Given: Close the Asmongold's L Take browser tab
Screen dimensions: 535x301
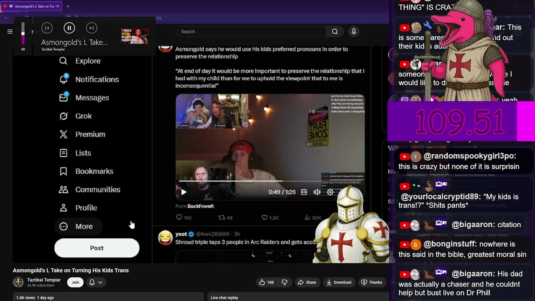Looking at the screenshot, I should point(58,6).
